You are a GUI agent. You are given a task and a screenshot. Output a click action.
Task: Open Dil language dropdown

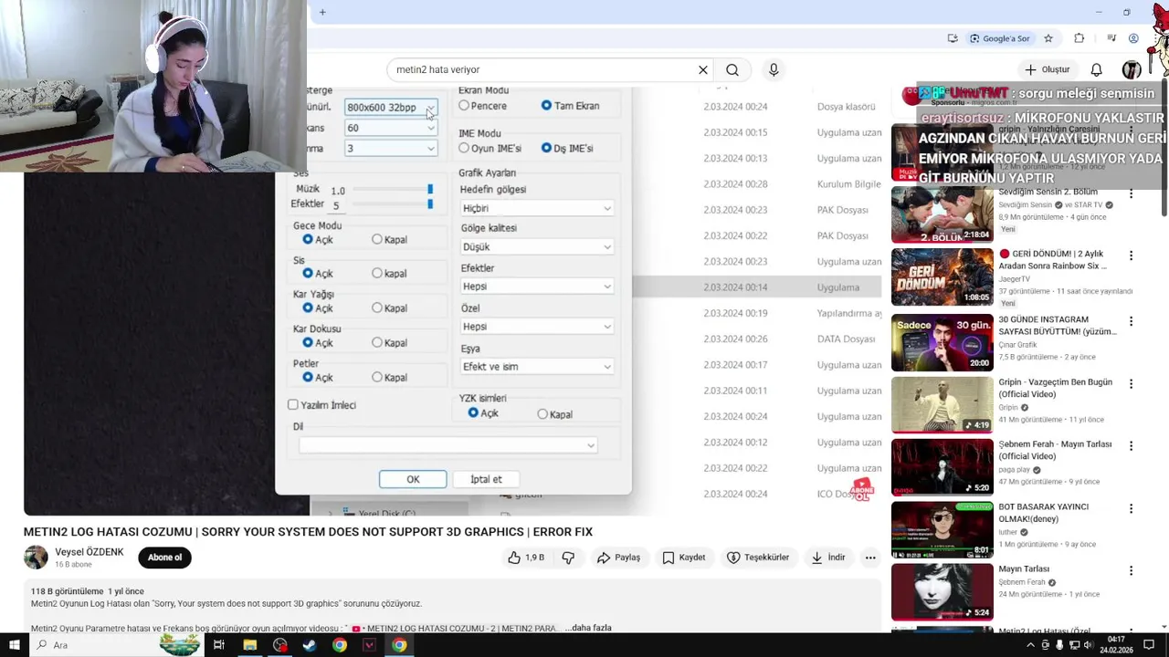(x=448, y=445)
